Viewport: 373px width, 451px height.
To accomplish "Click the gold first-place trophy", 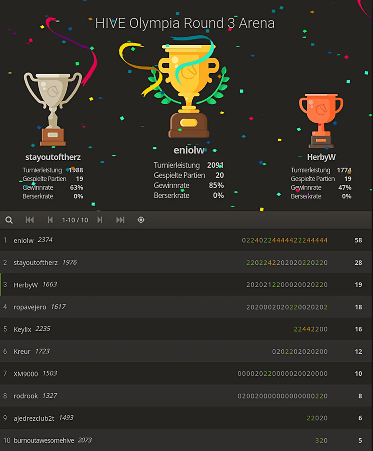I will pos(188,91).
